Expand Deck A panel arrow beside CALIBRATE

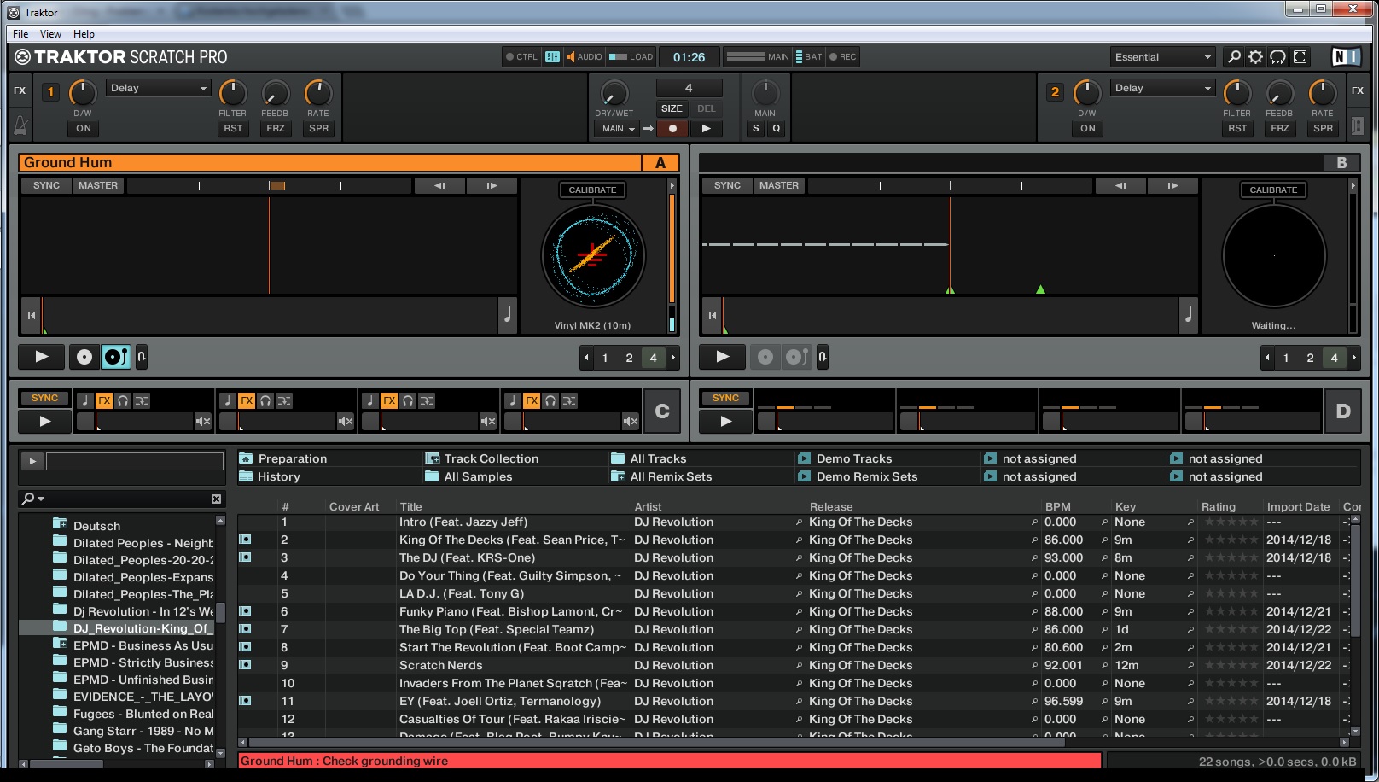coord(672,185)
